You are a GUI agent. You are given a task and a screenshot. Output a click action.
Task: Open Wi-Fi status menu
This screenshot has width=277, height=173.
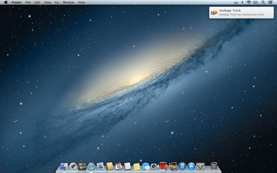(249, 2)
